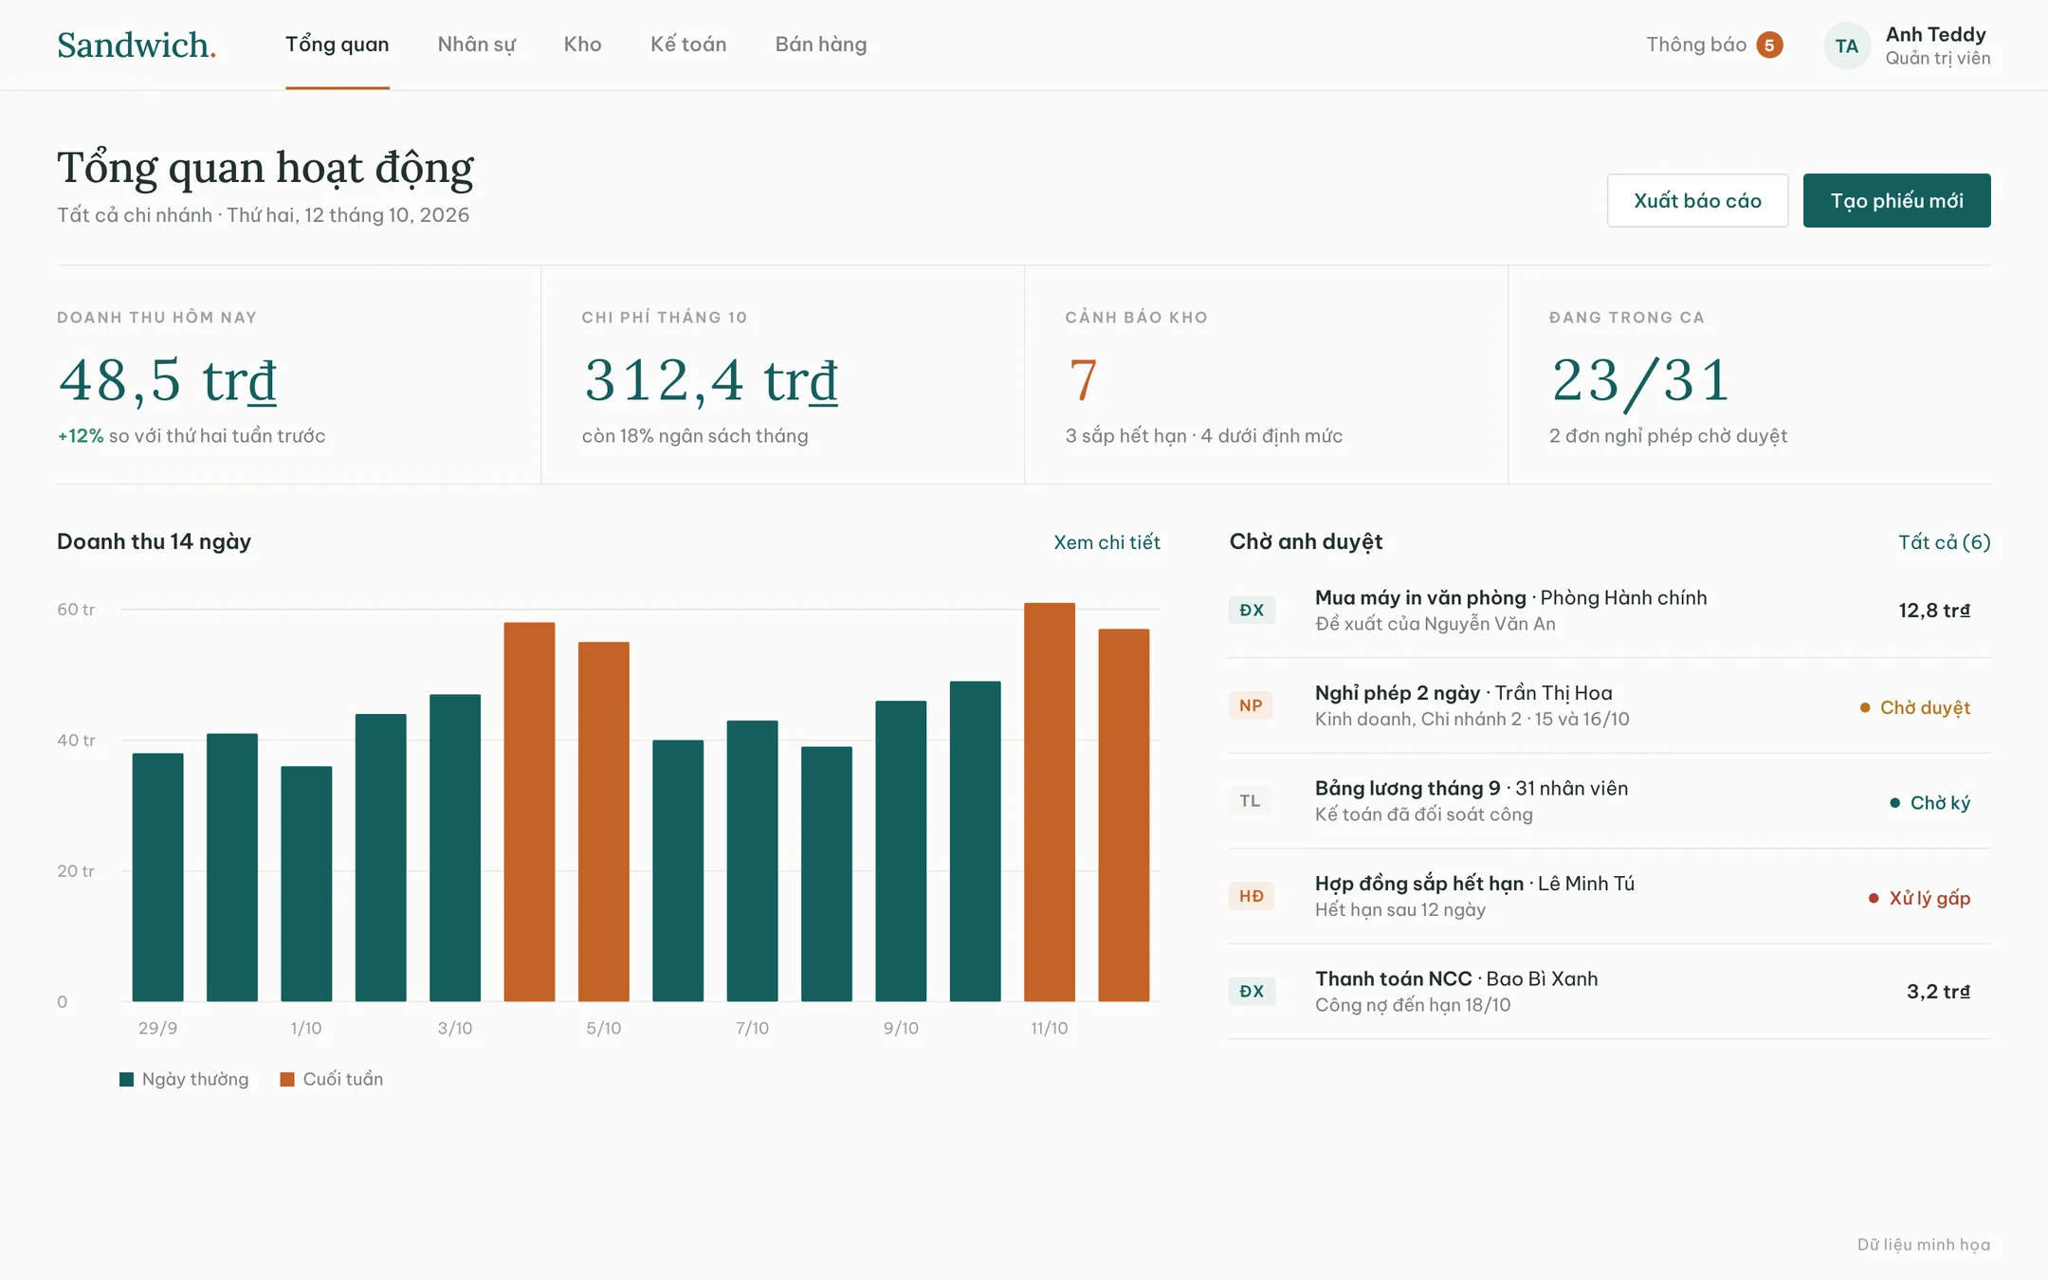Screen dimensions: 2048x1280
Task: Switch to the Tổng quan tab
Action: point(338,45)
